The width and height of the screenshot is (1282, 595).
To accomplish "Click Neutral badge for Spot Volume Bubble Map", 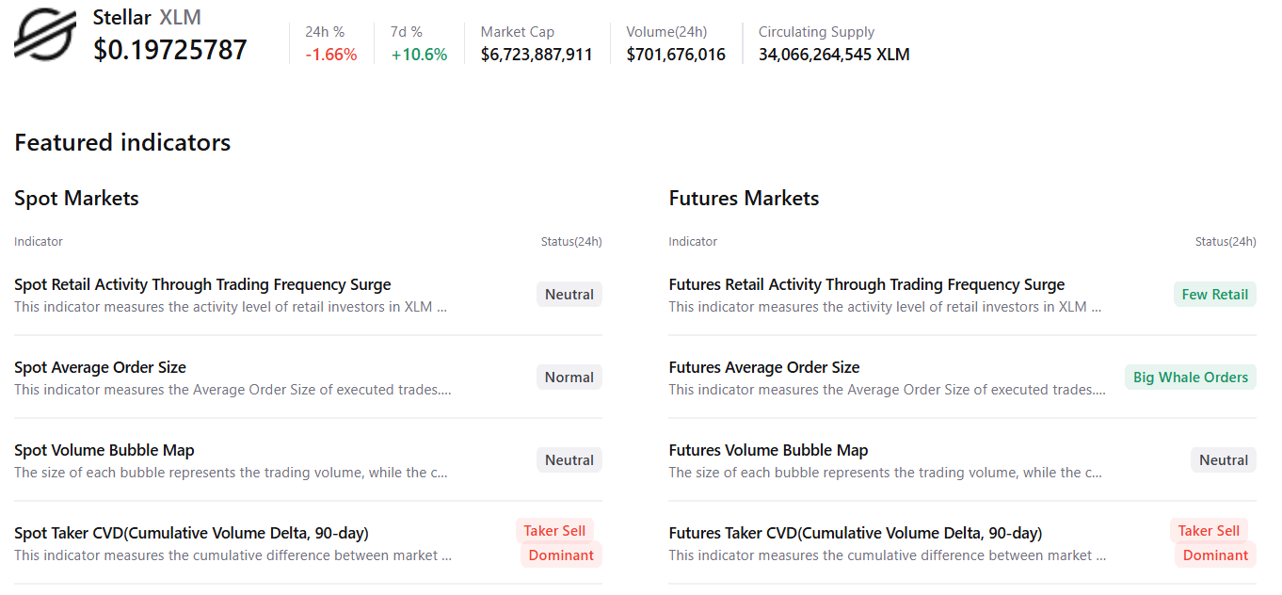I will (x=569, y=460).
